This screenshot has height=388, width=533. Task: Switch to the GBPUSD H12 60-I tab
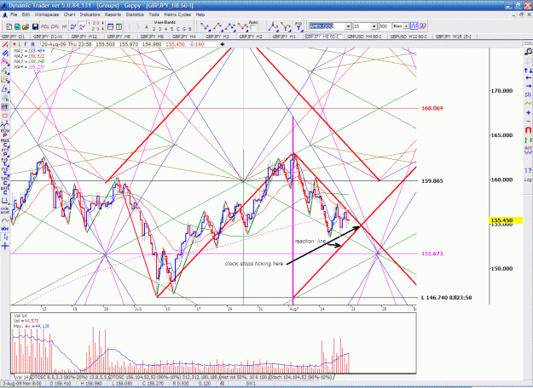click(x=410, y=37)
